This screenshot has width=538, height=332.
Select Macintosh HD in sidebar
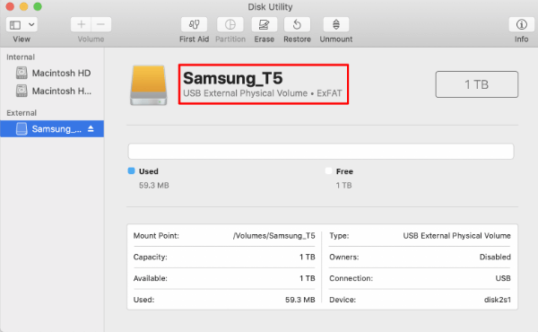(x=53, y=73)
